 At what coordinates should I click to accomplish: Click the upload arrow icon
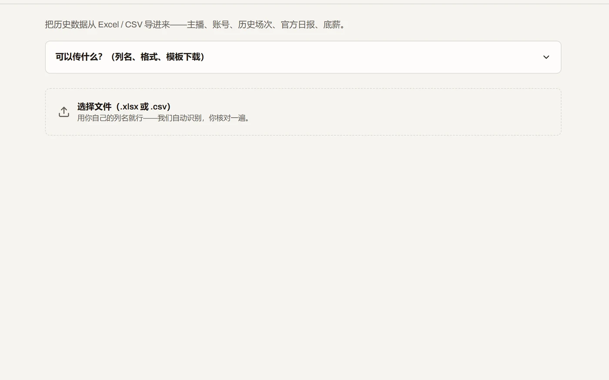tap(64, 112)
